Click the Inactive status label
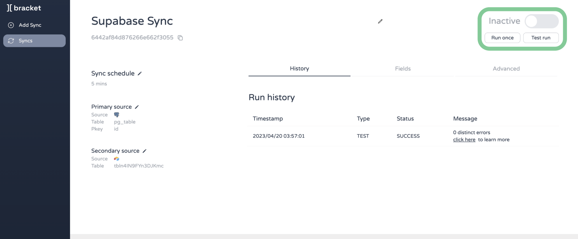This screenshot has width=578, height=239. pos(504,21)
